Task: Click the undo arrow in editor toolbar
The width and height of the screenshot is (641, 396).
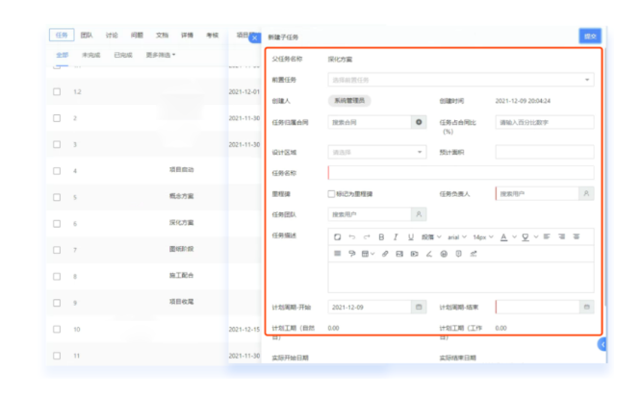Action: (x=351, y=236)
